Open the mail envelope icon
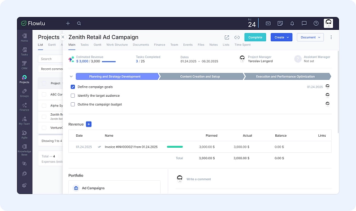Screen dimensions: 356x211 coord(268,23)
